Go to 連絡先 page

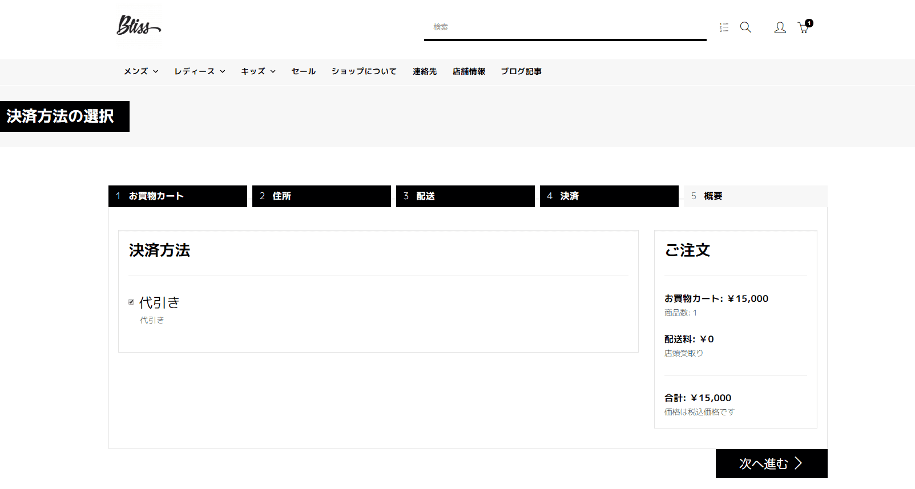click(x=425, y=71)
